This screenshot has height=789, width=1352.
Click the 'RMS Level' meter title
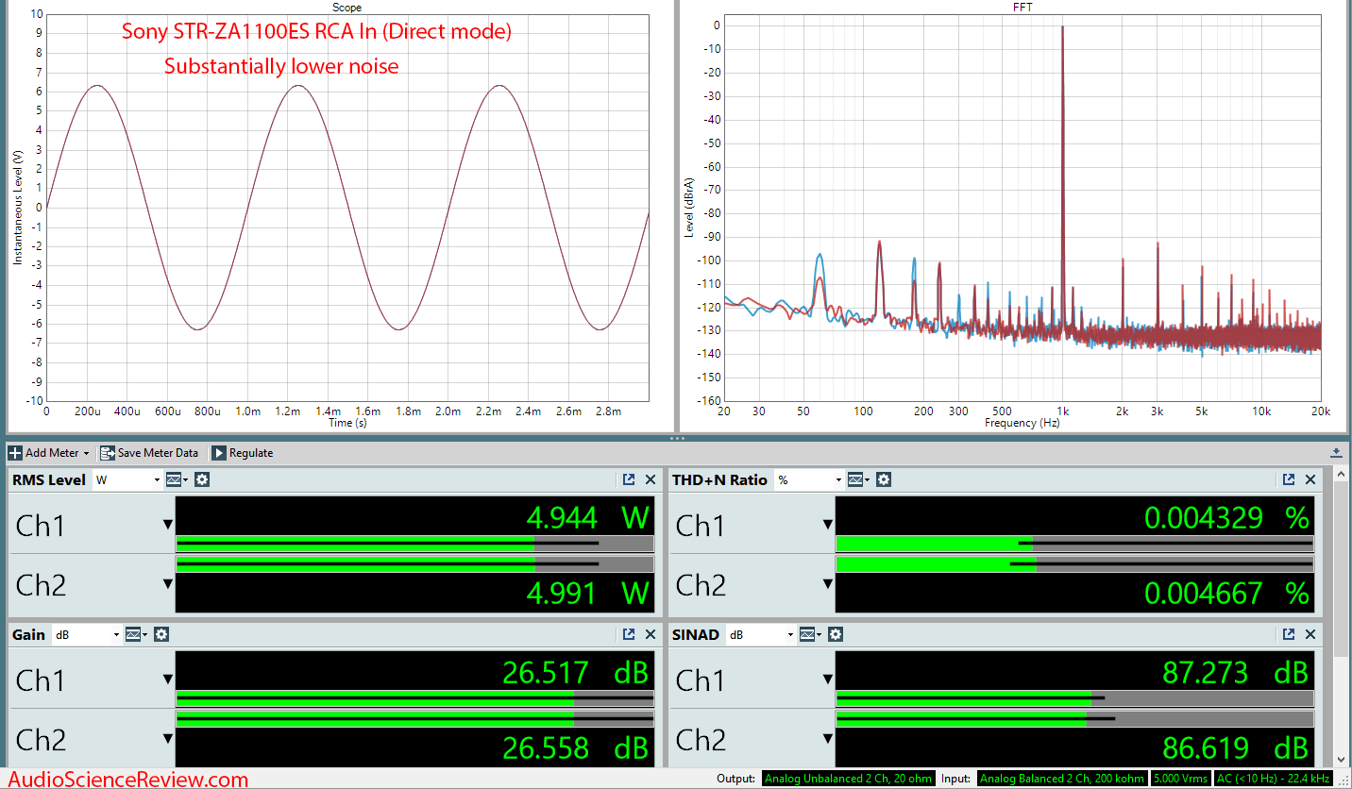[x=49, y=479]
